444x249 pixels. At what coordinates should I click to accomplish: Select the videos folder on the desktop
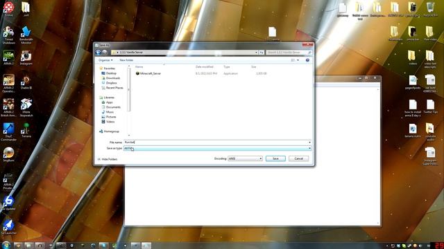click(x=412, y=58)
